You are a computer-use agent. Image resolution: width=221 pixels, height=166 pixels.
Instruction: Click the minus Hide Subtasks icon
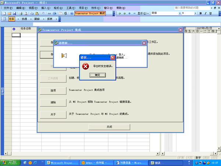click(134, 13)
